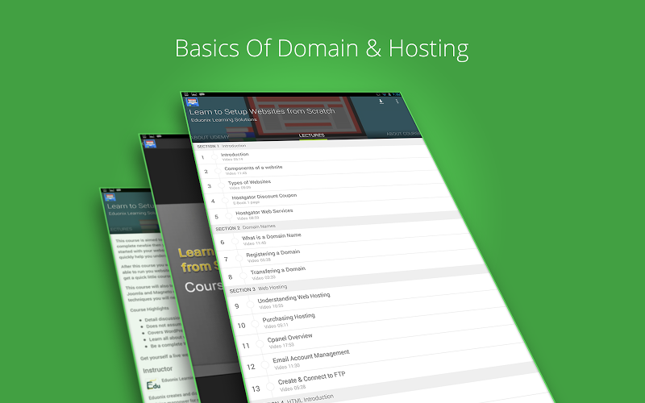The height and width of the screenshot is (403, 645).
Task: Tap progress circle beside 'Create & Connect to FTP'
Action: point(270,386)
